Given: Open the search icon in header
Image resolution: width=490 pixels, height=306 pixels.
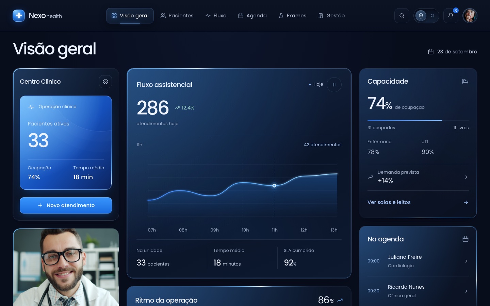Looking at the screenshot, I should tap(402, 16).
